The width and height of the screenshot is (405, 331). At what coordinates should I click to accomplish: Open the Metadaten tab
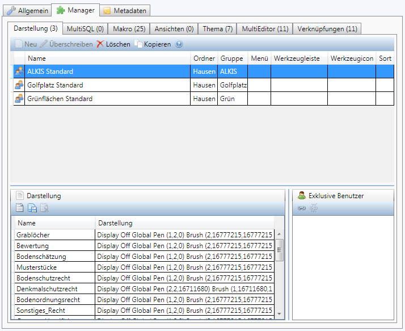(x=125, y=10)
